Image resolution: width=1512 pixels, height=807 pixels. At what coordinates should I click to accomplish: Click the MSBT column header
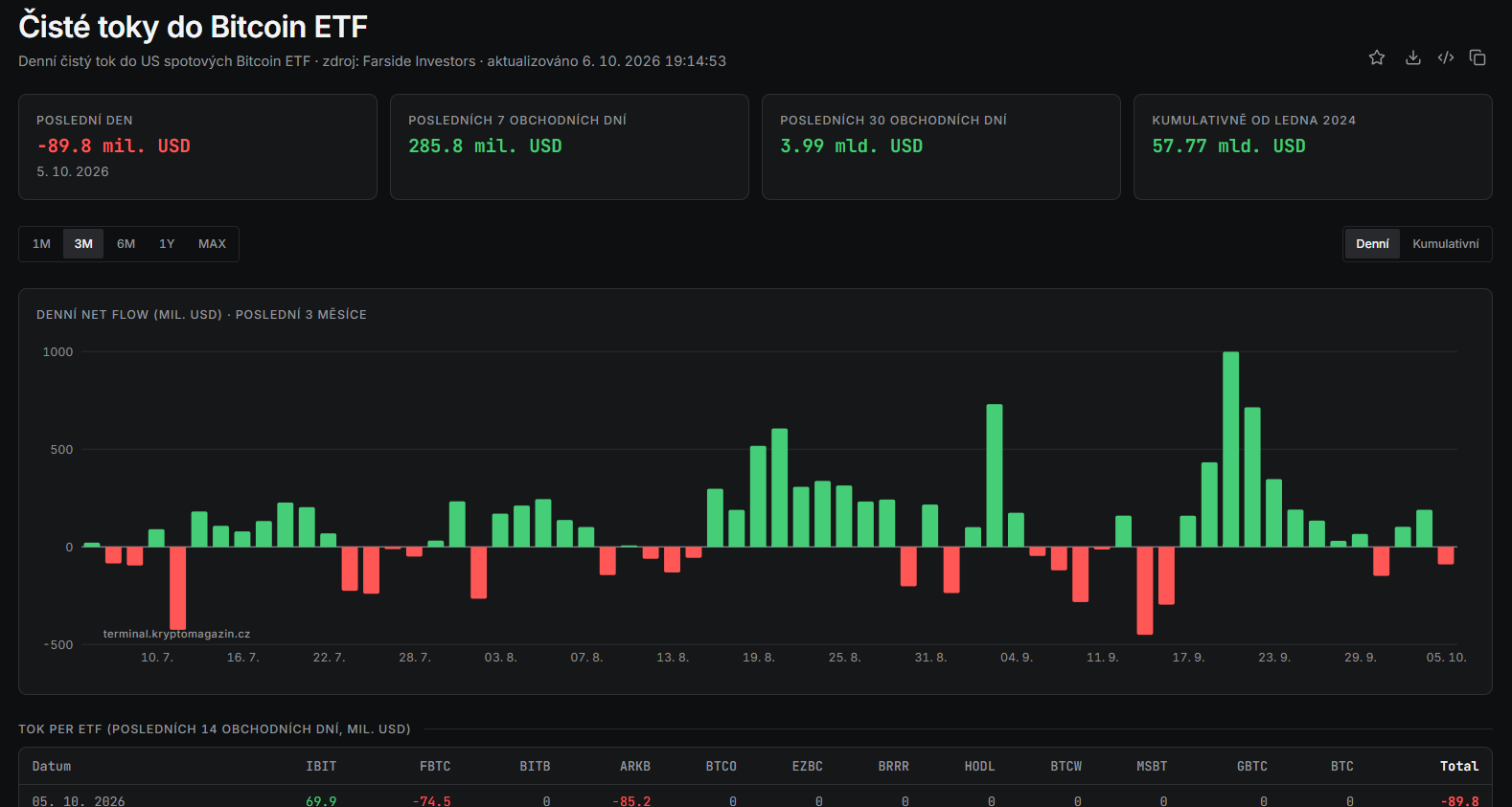click(1152, 767)
